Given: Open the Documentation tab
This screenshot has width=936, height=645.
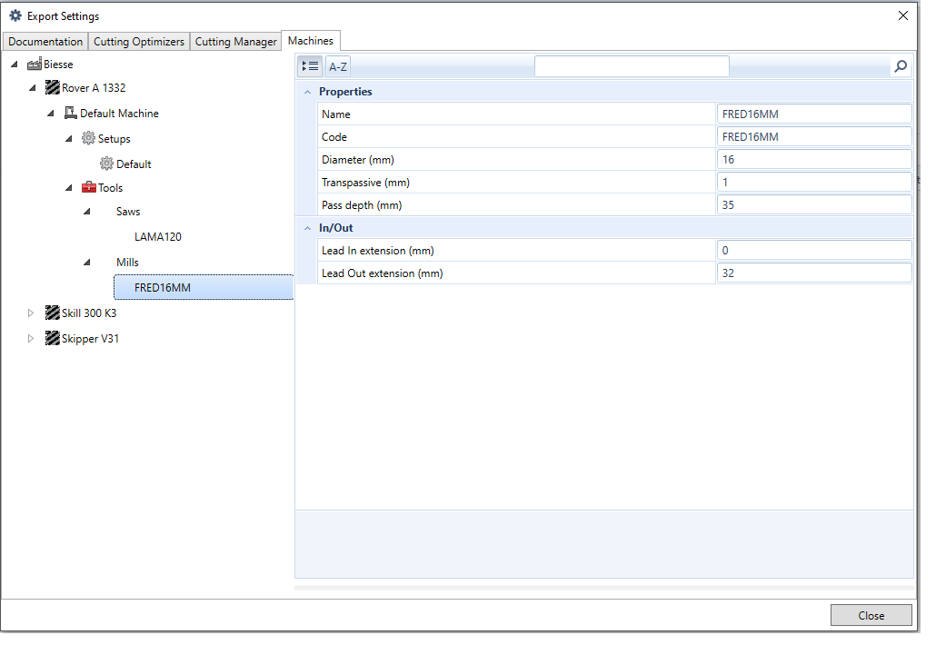Looking at the screenshot, I should coord(45,41).
